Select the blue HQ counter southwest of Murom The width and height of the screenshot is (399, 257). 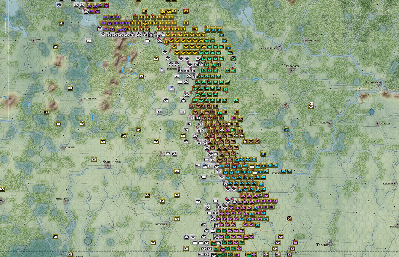coord(286,130)
